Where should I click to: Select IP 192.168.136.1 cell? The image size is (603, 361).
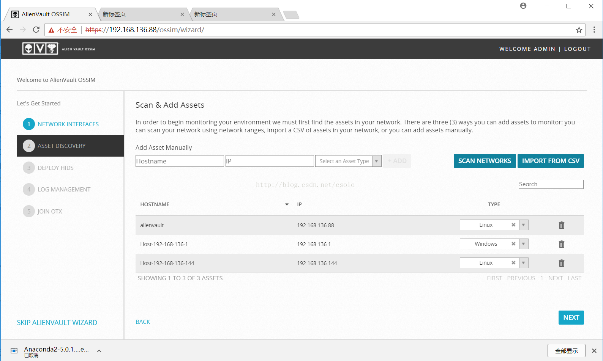pos(314,244)
